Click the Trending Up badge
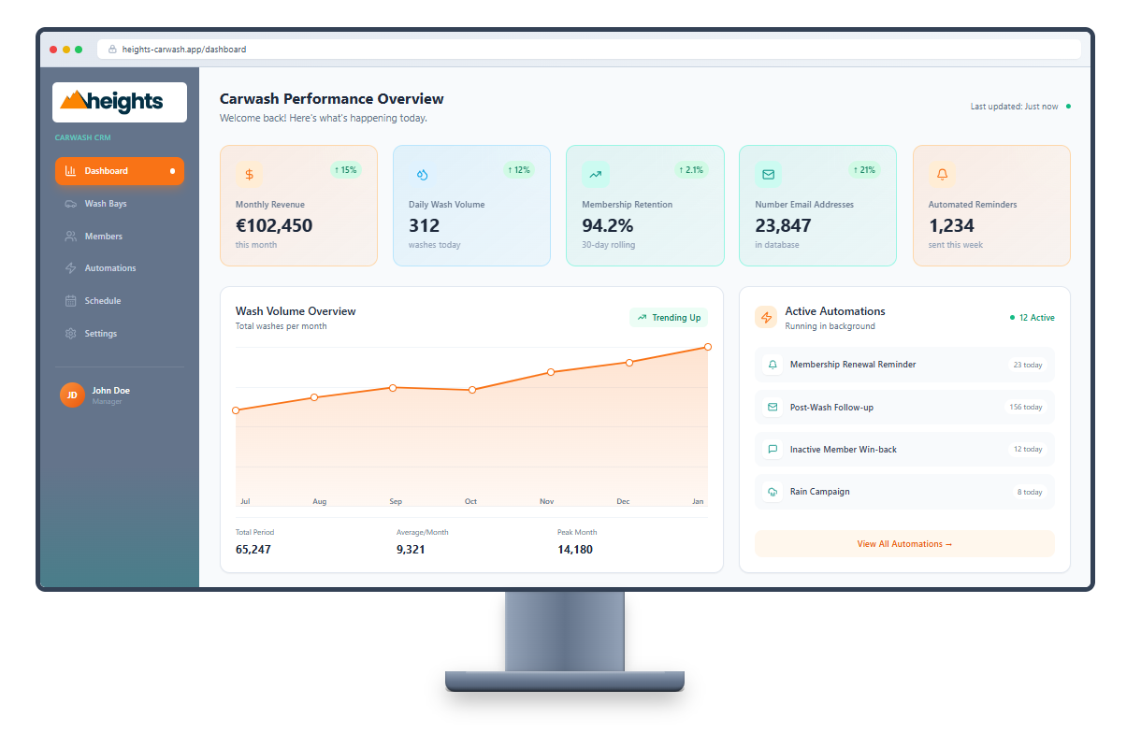 (669, 317)
